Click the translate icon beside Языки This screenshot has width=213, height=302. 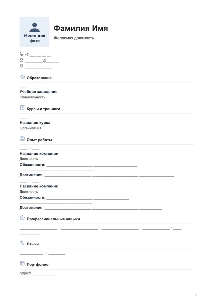(x=22, y=243)
